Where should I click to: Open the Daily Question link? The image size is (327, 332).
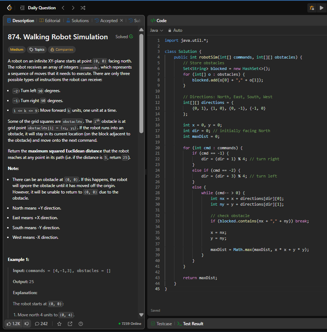42,8
